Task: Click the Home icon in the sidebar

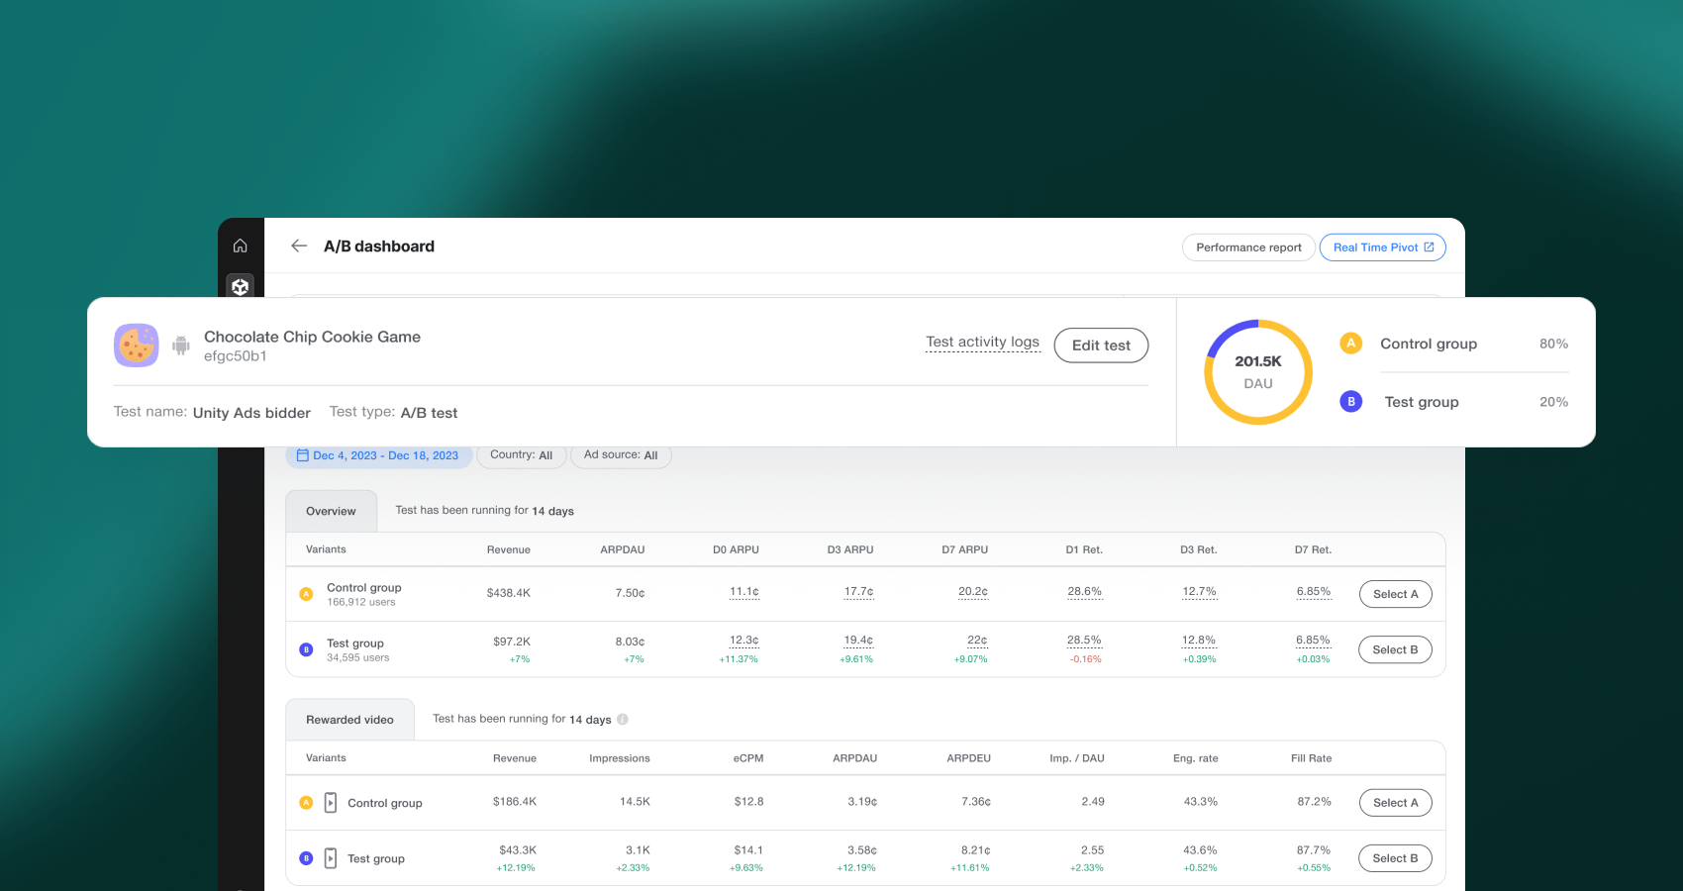Action: point(240,245)
